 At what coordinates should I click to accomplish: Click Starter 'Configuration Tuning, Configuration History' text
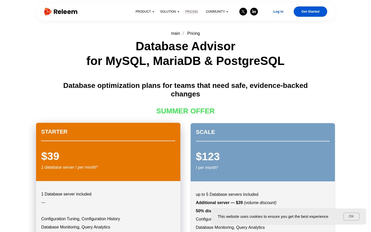coord(81,219)
